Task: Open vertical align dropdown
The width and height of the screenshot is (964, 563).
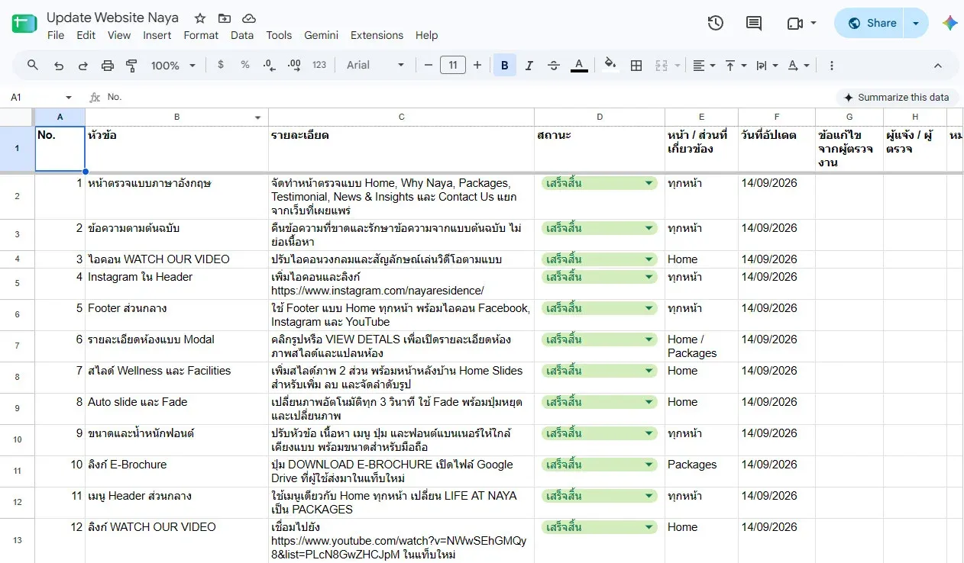Action: [735, 66]
